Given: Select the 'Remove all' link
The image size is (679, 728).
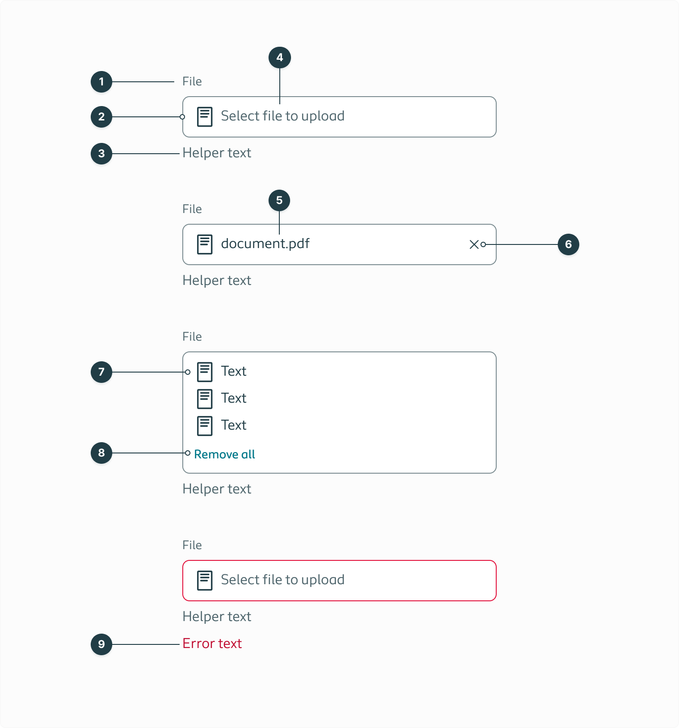Looking at the screenshot, I should point(224,454).
